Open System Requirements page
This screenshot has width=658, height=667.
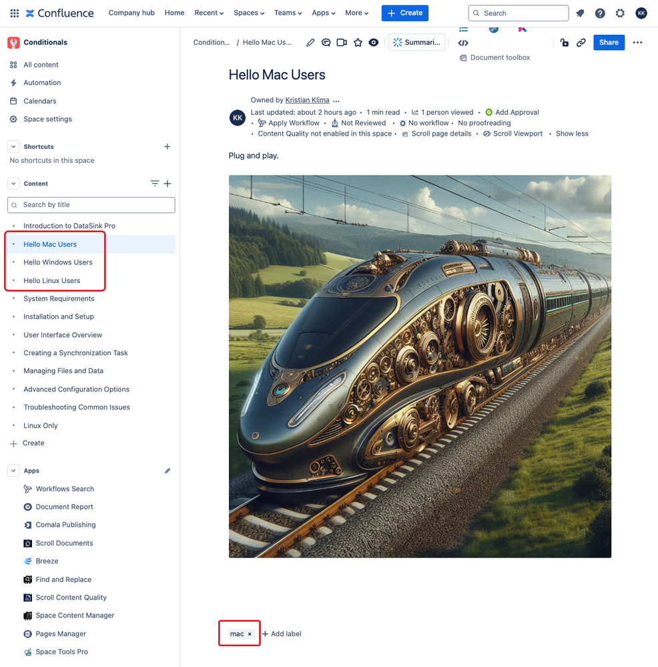(59, 298)
